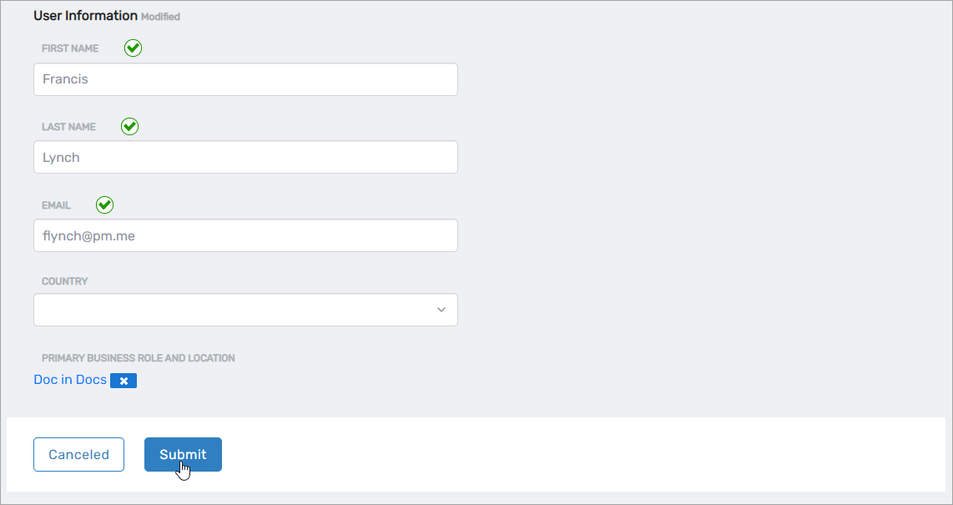Click the green checkmark beside First Name
Viewport: 953px width, 505px height.
click(x=133, y=48)
